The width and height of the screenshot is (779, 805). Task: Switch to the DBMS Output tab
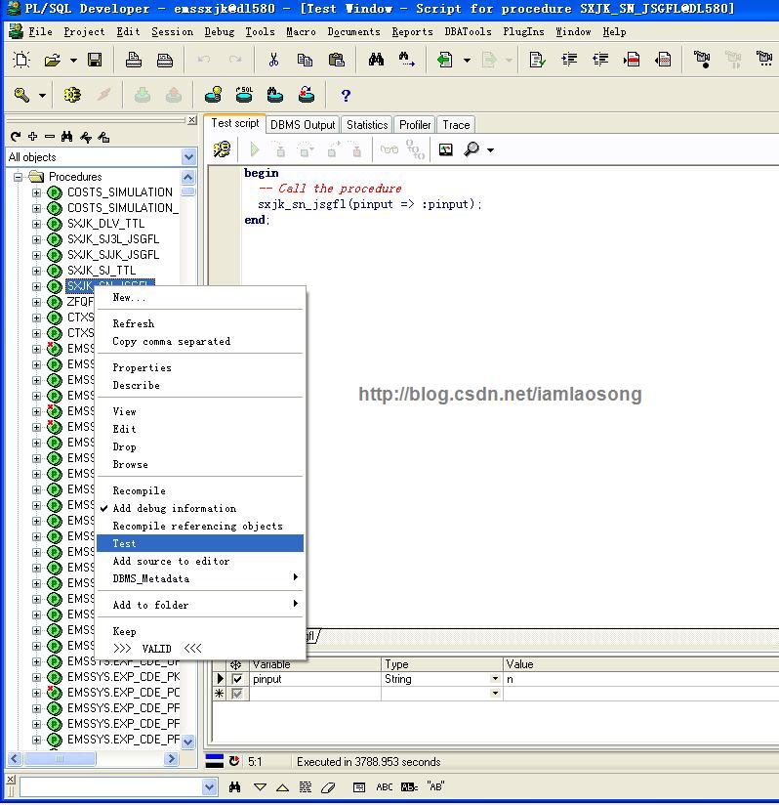click(x=302, y=125)
